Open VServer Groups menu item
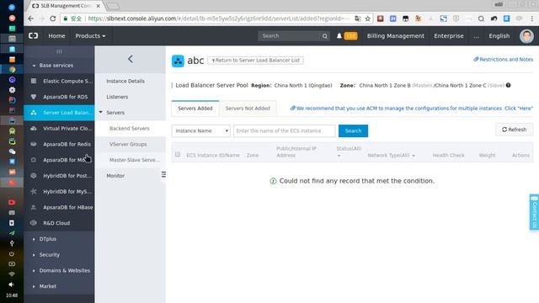The height and width of the screenshot is (303, 539). (x=128, y=144)
